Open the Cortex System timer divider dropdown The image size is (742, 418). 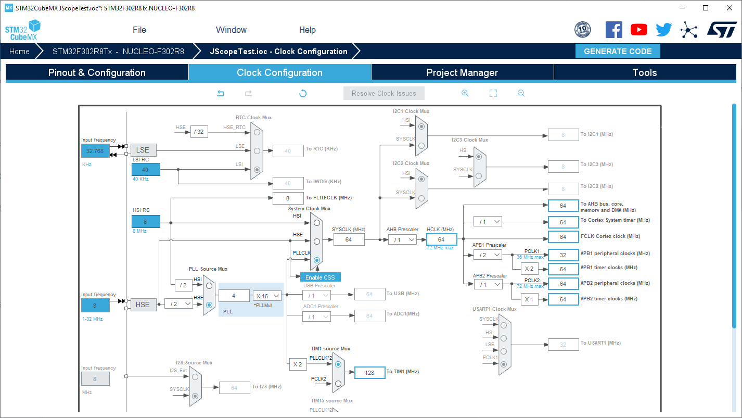tap(488, 221)
